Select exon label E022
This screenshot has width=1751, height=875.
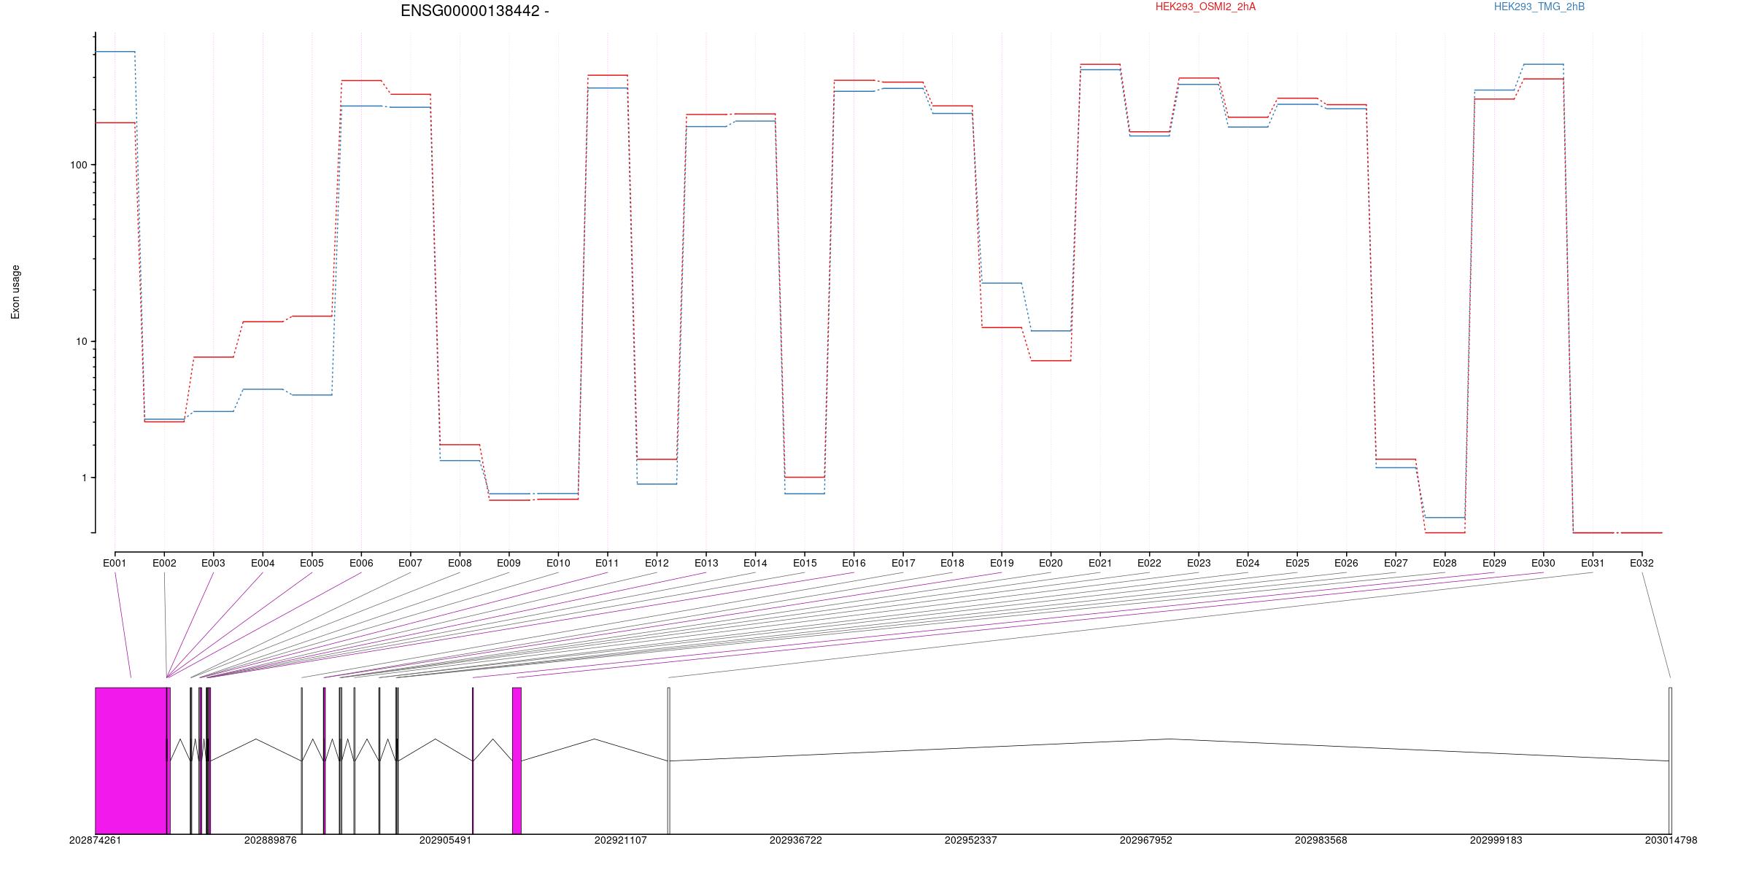click(x=1149, y=563)
